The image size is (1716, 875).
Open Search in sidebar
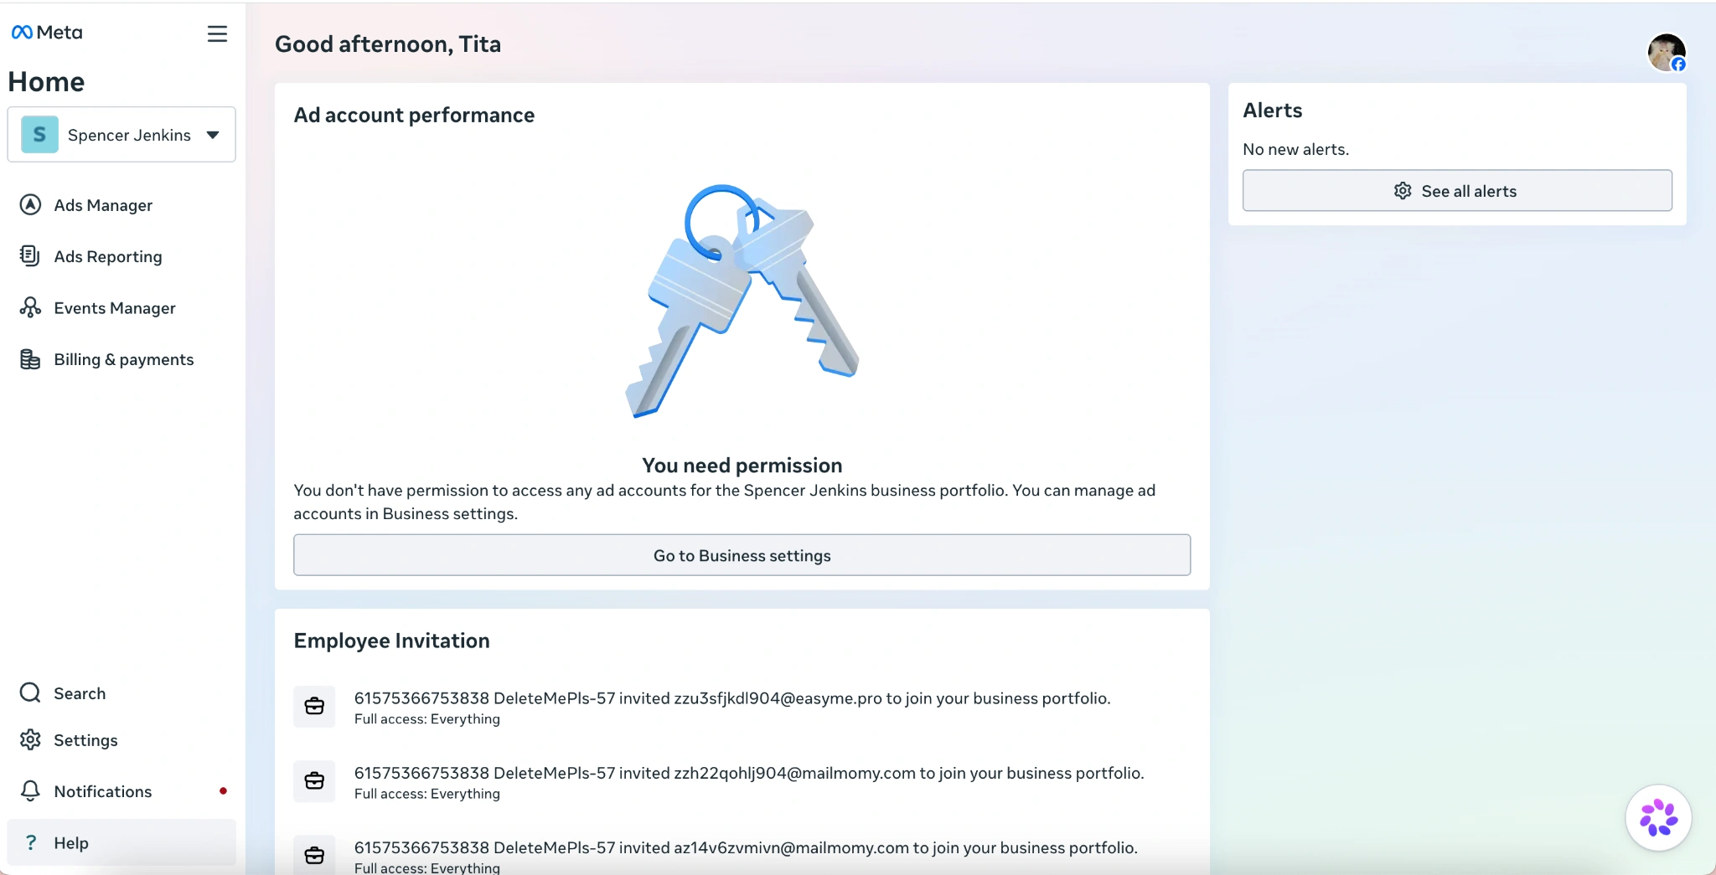pyautogui.click(x=121, y=693)
